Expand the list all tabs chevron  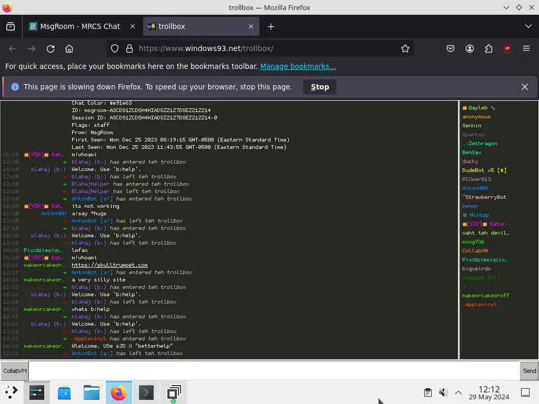pyautogui.click(x=528, y=26)
